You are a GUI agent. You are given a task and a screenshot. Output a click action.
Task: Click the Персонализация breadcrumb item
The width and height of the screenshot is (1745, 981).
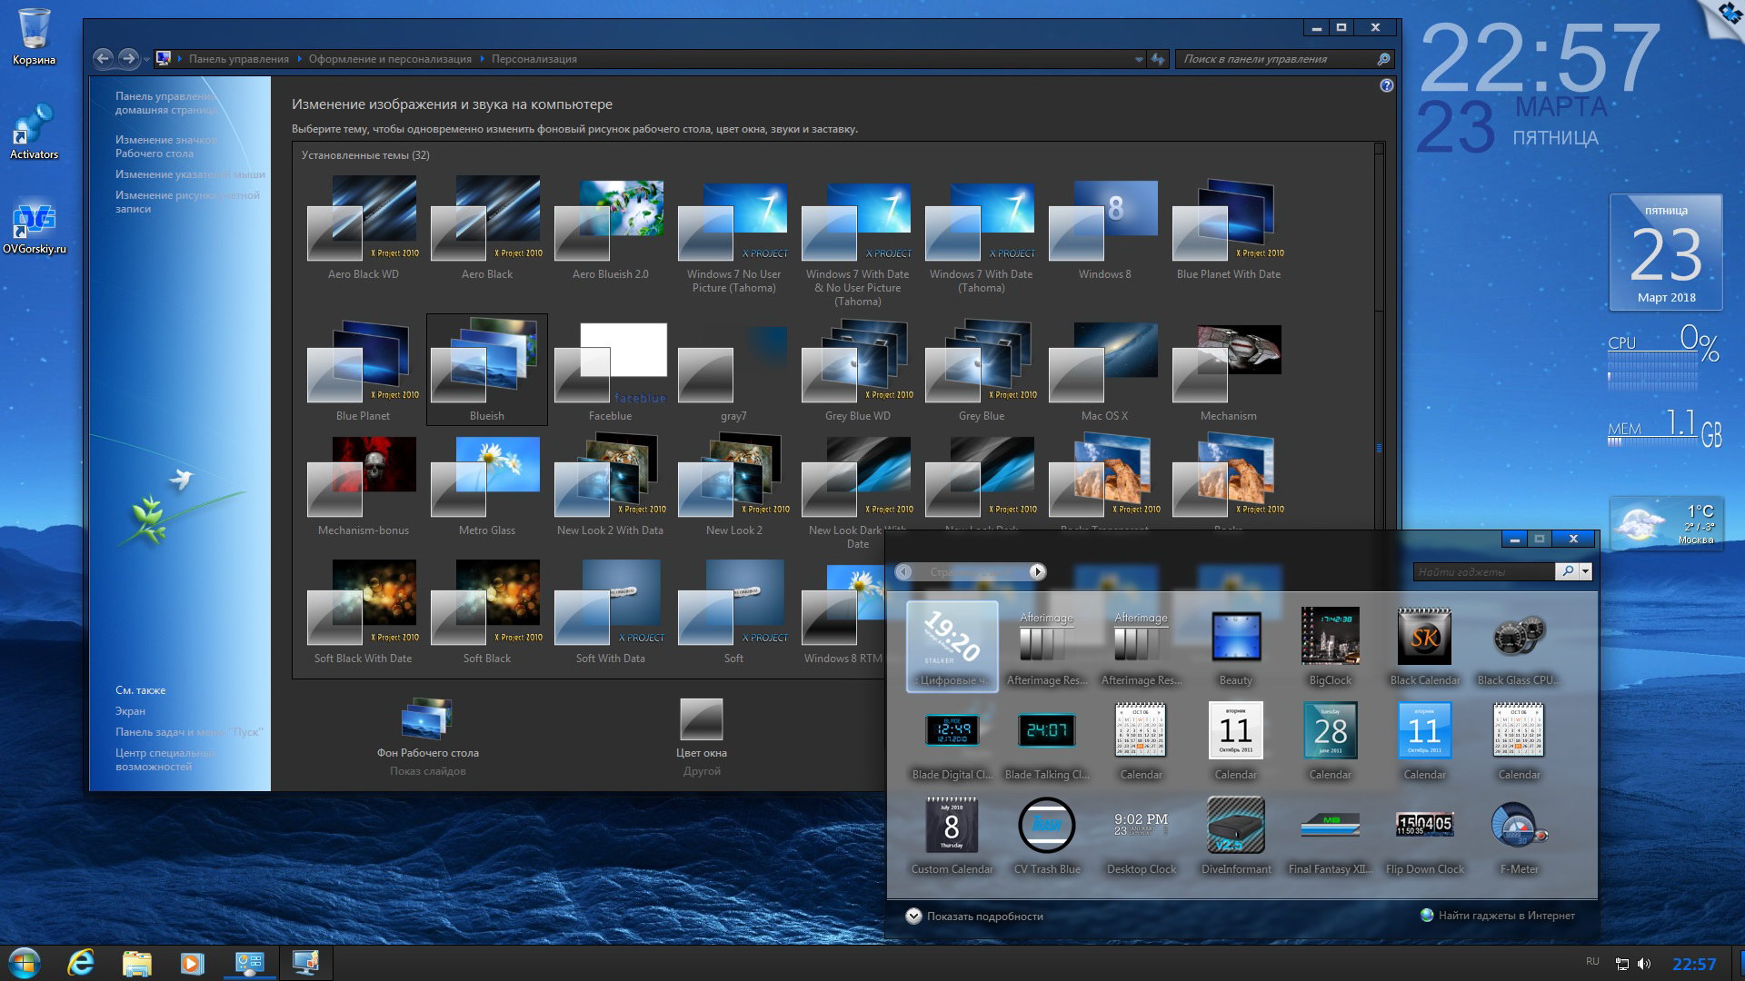pyautogui.click(x=534, y=59)
